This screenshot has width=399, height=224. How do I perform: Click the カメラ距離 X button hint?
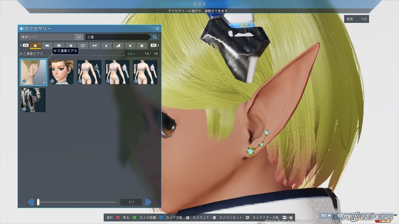[x=151, y=217]
